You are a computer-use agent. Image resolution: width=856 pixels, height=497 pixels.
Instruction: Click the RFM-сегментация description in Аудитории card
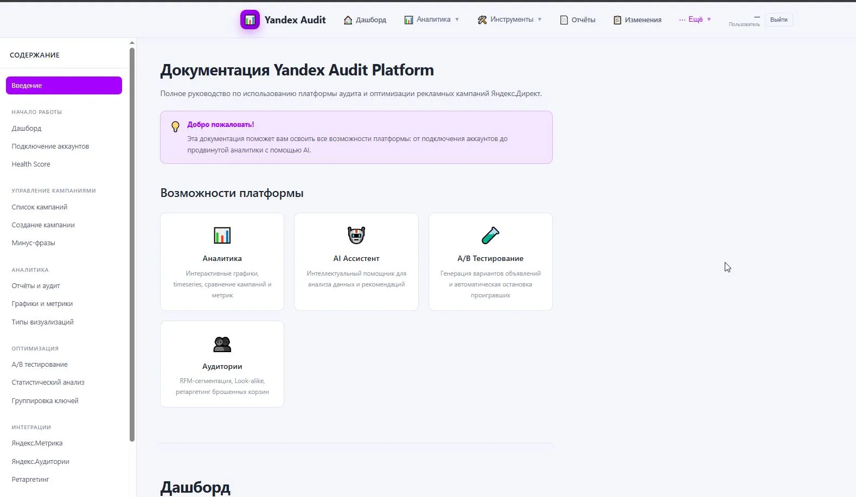222,386
